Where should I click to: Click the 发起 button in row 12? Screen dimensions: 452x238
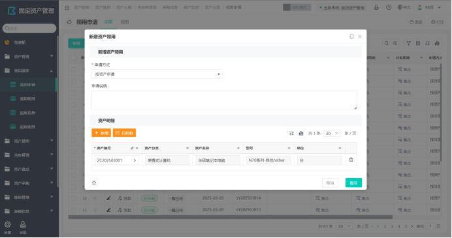(125, 198)
